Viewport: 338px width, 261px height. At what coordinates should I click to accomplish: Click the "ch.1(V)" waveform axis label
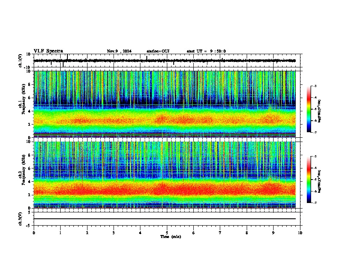20,61
